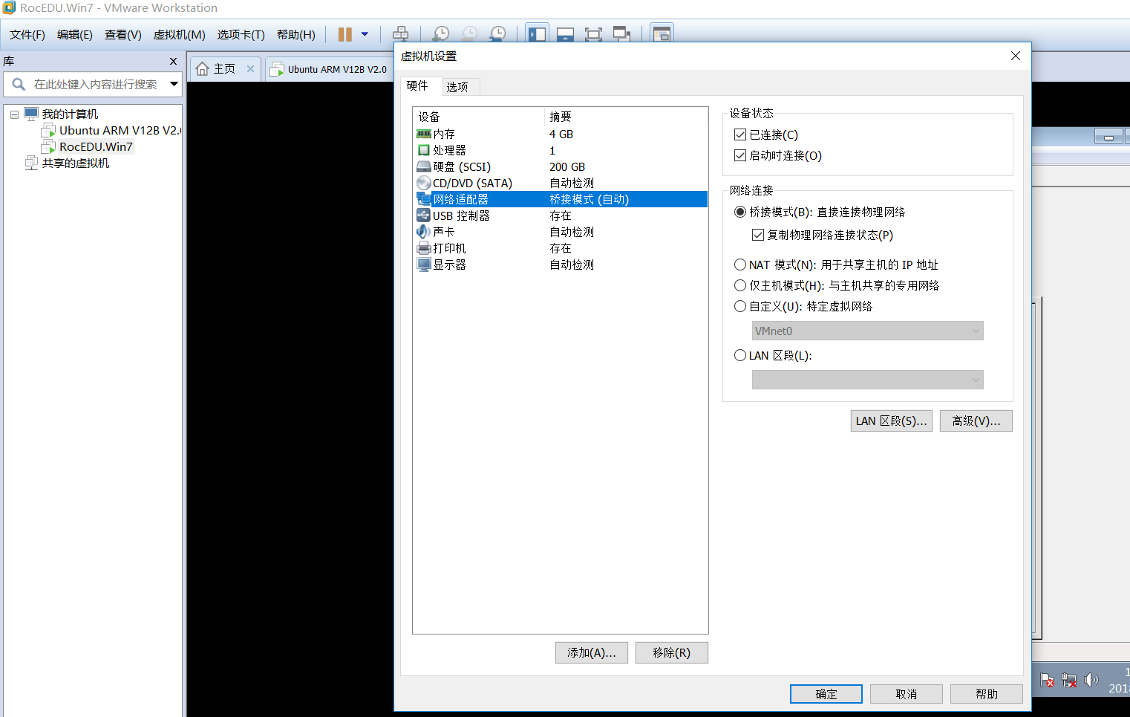
Task: Select the display (显示器) device icon
Action: coord(424,265)
